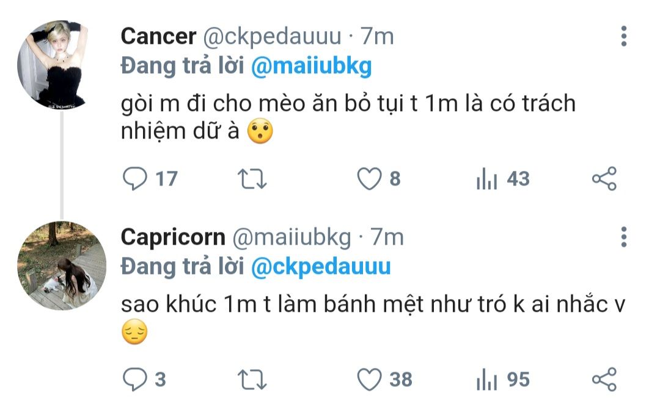Open more options menu on Capricorn's tweet
660x404 pixels.
[x=624, y=237]
